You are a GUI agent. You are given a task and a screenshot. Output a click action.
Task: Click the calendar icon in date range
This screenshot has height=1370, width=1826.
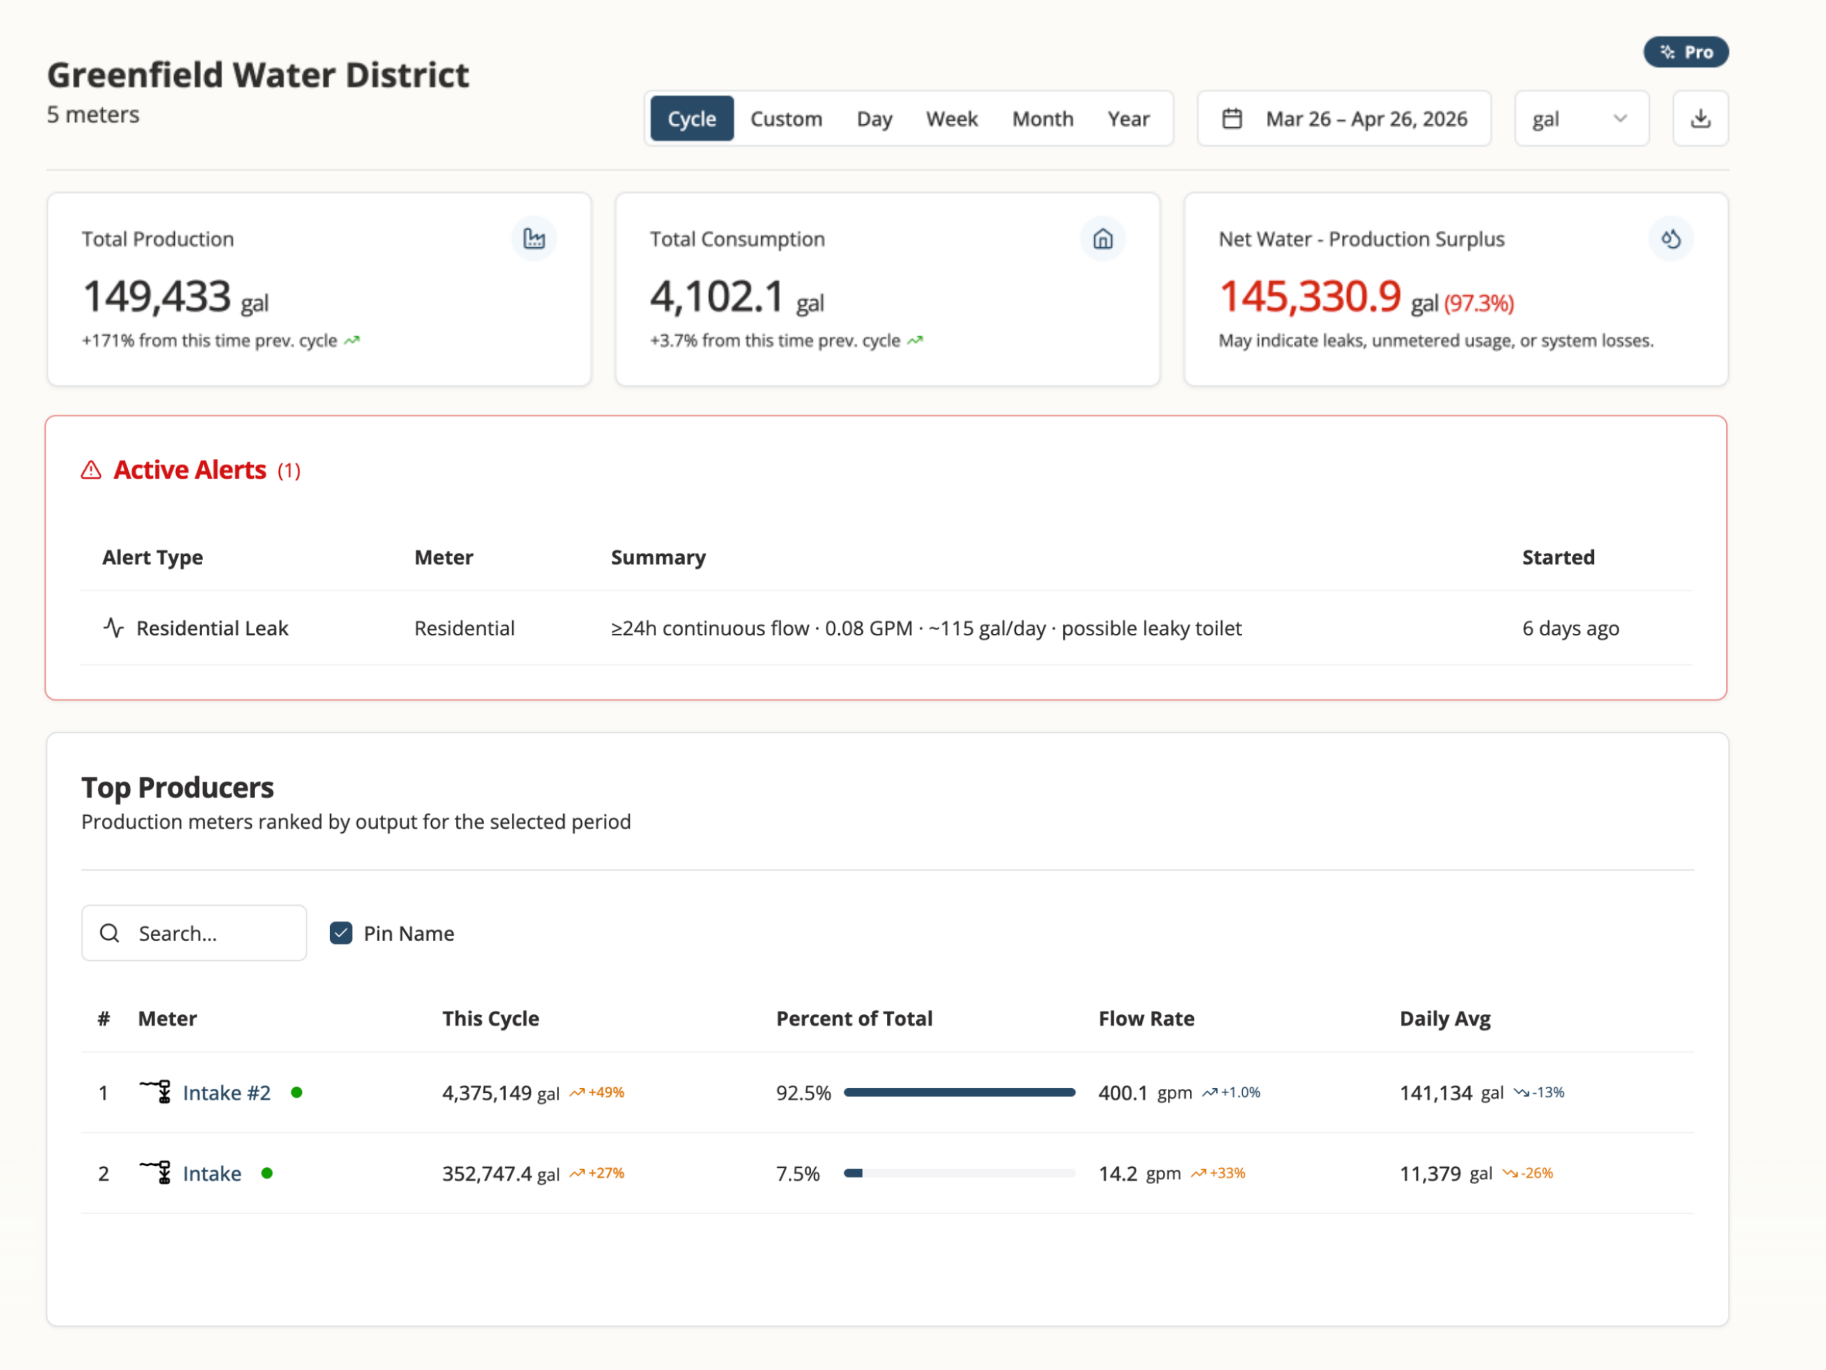[x=1231, y=119]
